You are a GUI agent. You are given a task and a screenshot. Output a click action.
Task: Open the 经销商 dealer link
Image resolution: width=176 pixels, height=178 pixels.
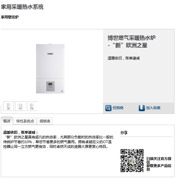click(x=118, y=108)
